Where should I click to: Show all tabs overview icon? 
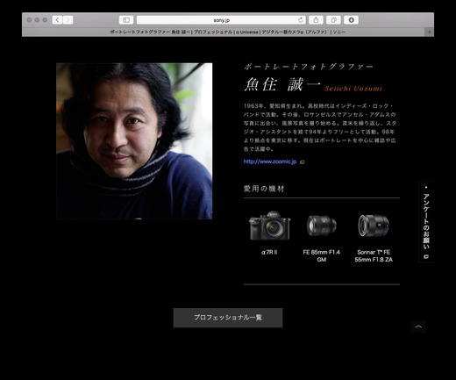333,20
